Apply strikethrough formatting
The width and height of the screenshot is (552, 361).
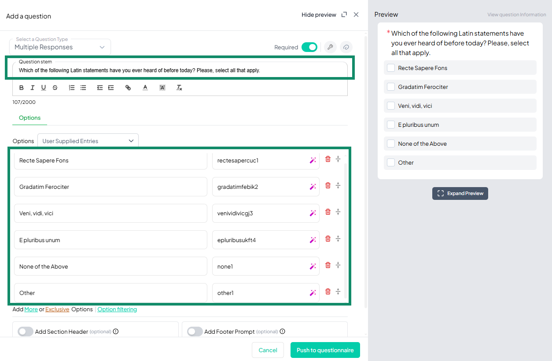click(55, 87)
